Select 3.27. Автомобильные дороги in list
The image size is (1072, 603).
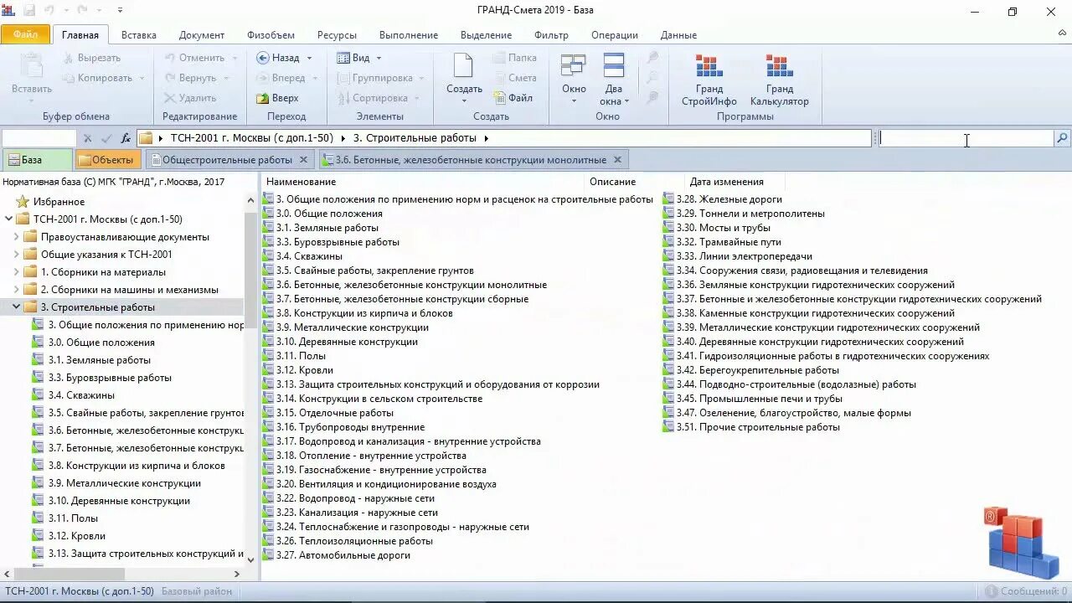337,555
